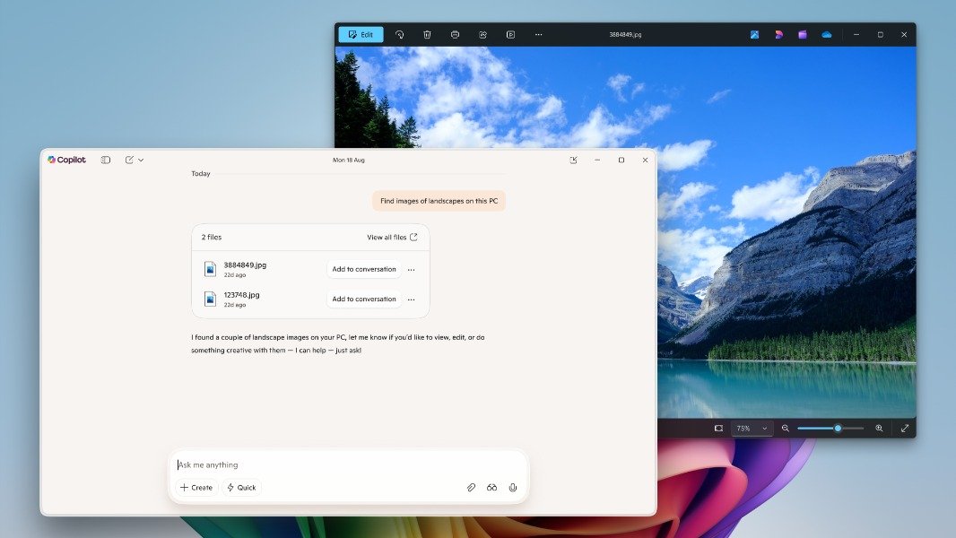
Task: Open OneDrive from the Photos title bar icon
Action: (x=826, y=34)
